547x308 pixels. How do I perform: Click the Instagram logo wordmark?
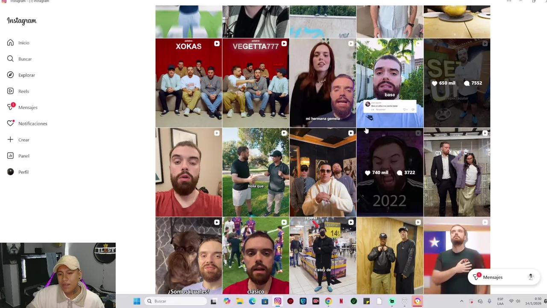pyautogui.click(x=21, y=21)
